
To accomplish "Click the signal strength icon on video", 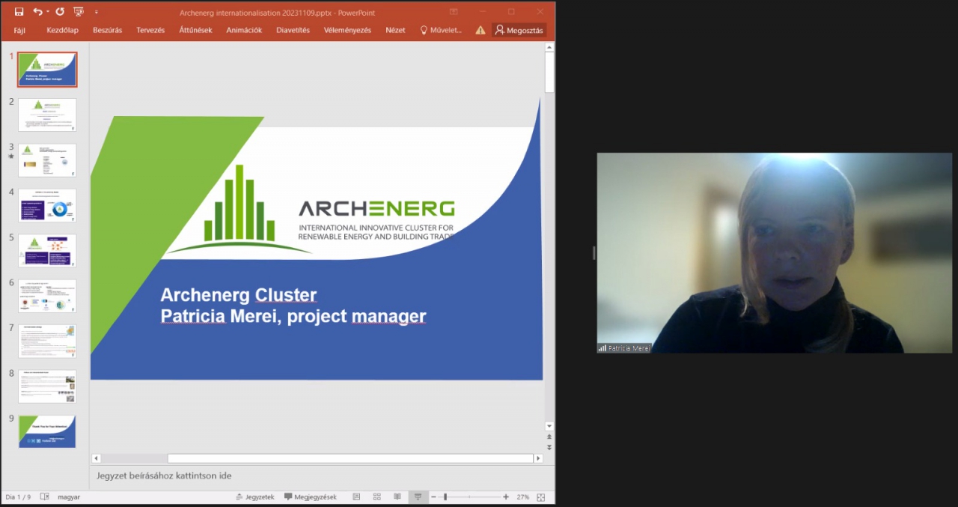I will point(602,348).
